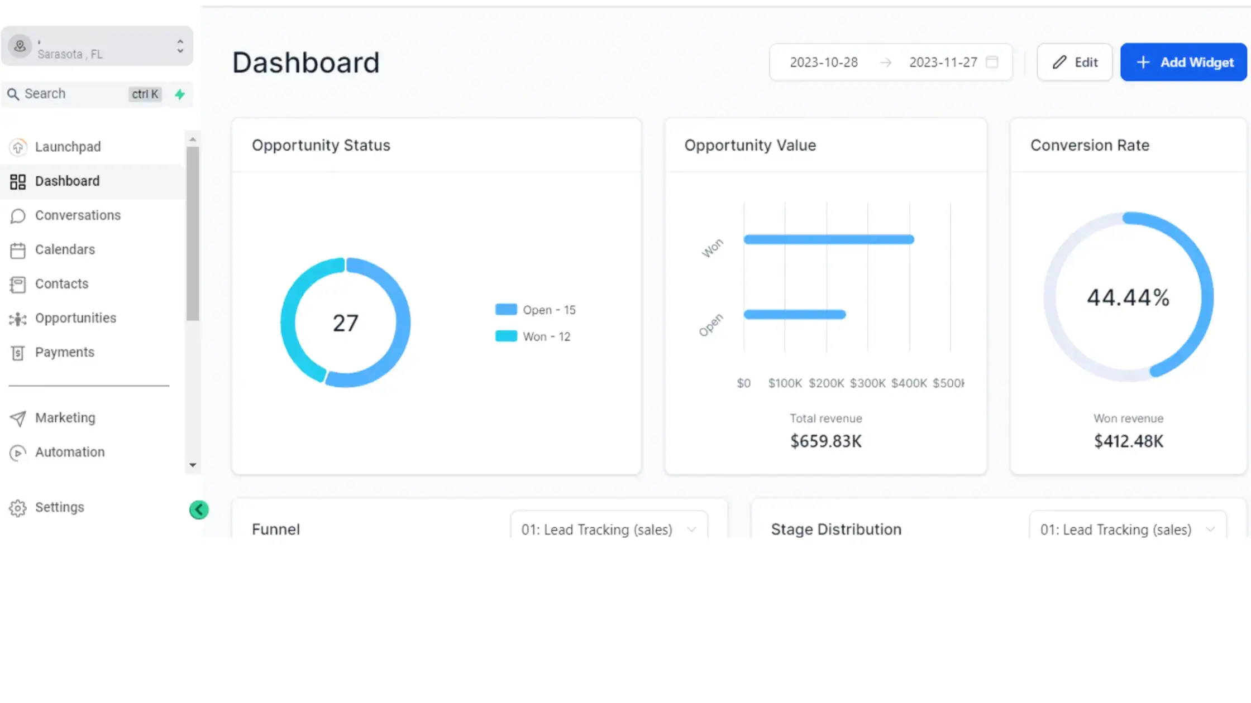
Task: Open Calendars from sidebar
Action: coord(64,249)
